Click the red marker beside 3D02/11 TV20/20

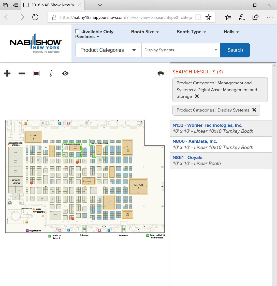pos(31,183)
